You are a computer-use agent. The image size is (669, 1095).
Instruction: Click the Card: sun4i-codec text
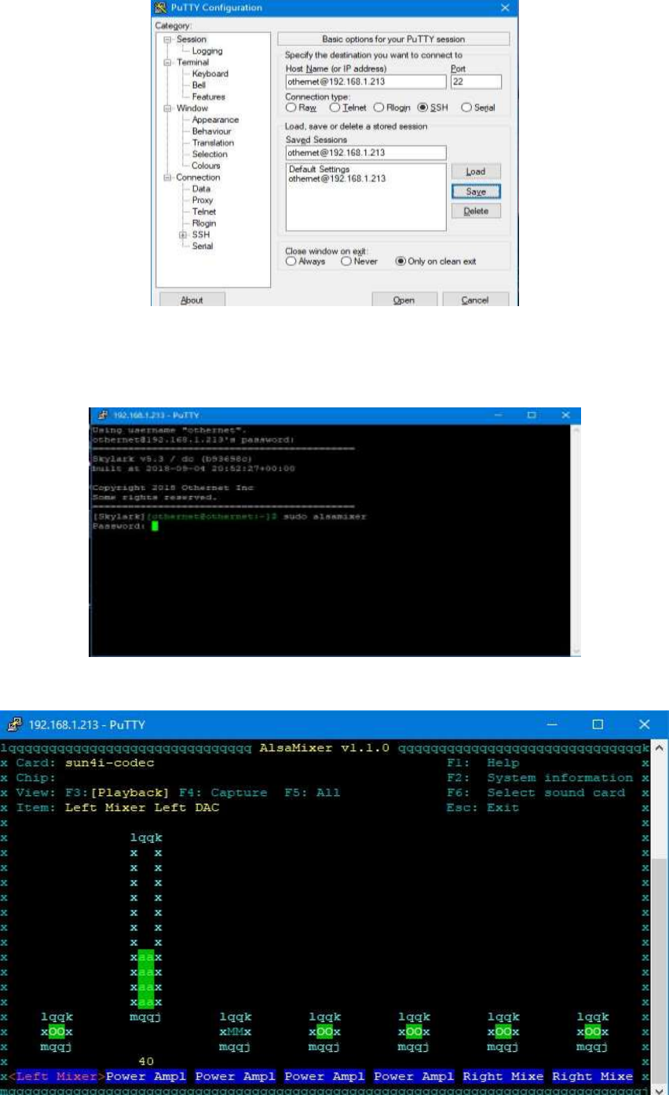(x=86, y=763)
